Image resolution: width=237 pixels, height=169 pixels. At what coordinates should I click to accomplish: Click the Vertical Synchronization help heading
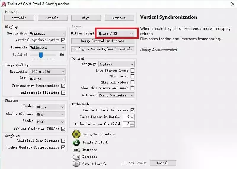169,17
